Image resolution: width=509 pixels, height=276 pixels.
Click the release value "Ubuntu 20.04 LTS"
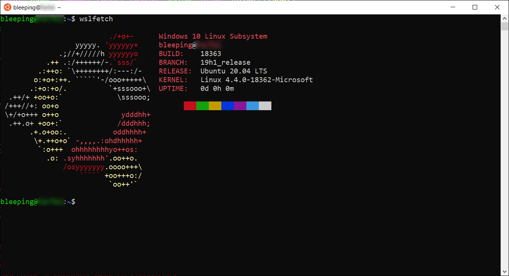pyautogui.click(x=234, y=71)
